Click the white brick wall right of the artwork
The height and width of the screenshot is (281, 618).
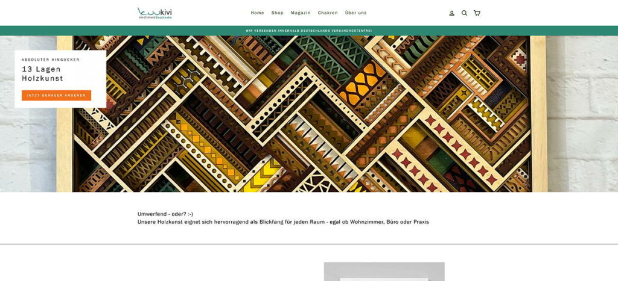point(582,114)
